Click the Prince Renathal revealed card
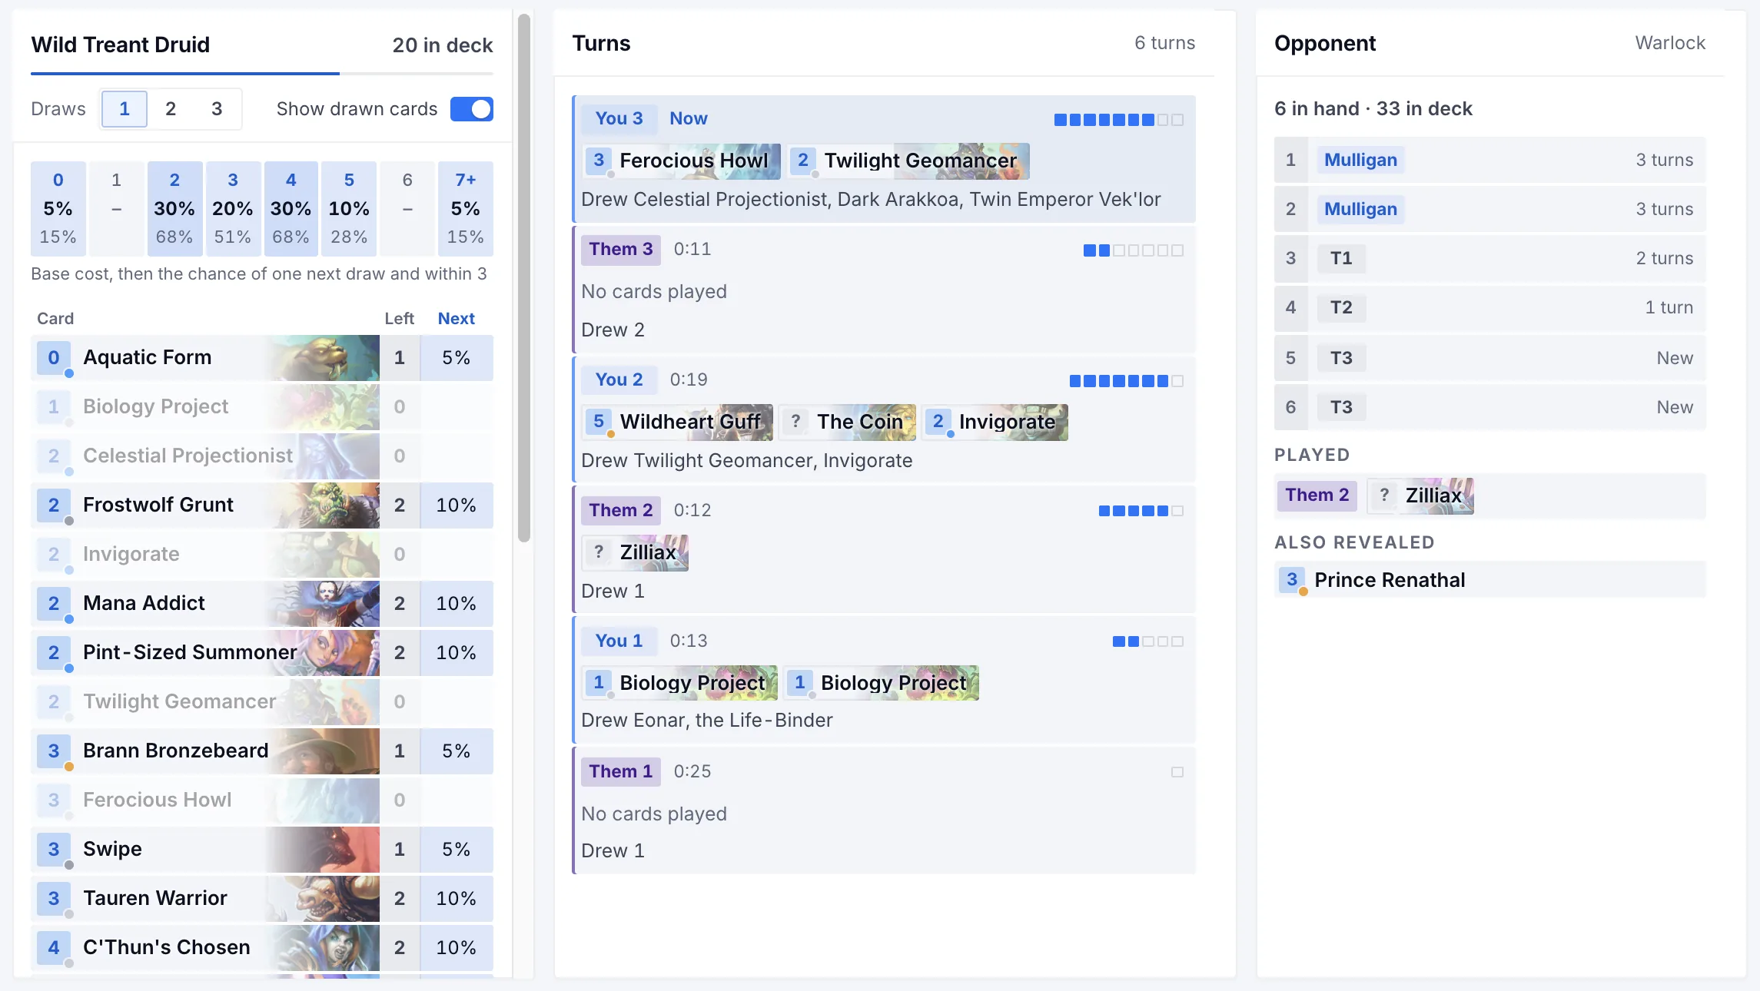This screenshot has height=991, width=1760. tap(1489, 579)
